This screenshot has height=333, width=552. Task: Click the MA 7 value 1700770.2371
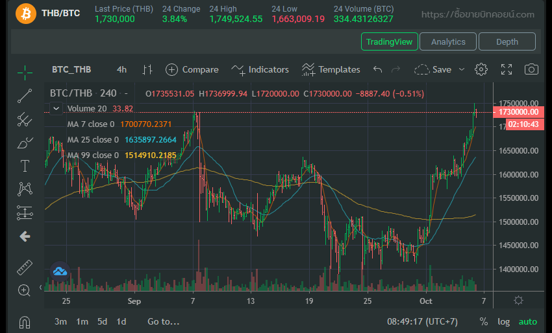coord(145,124)
